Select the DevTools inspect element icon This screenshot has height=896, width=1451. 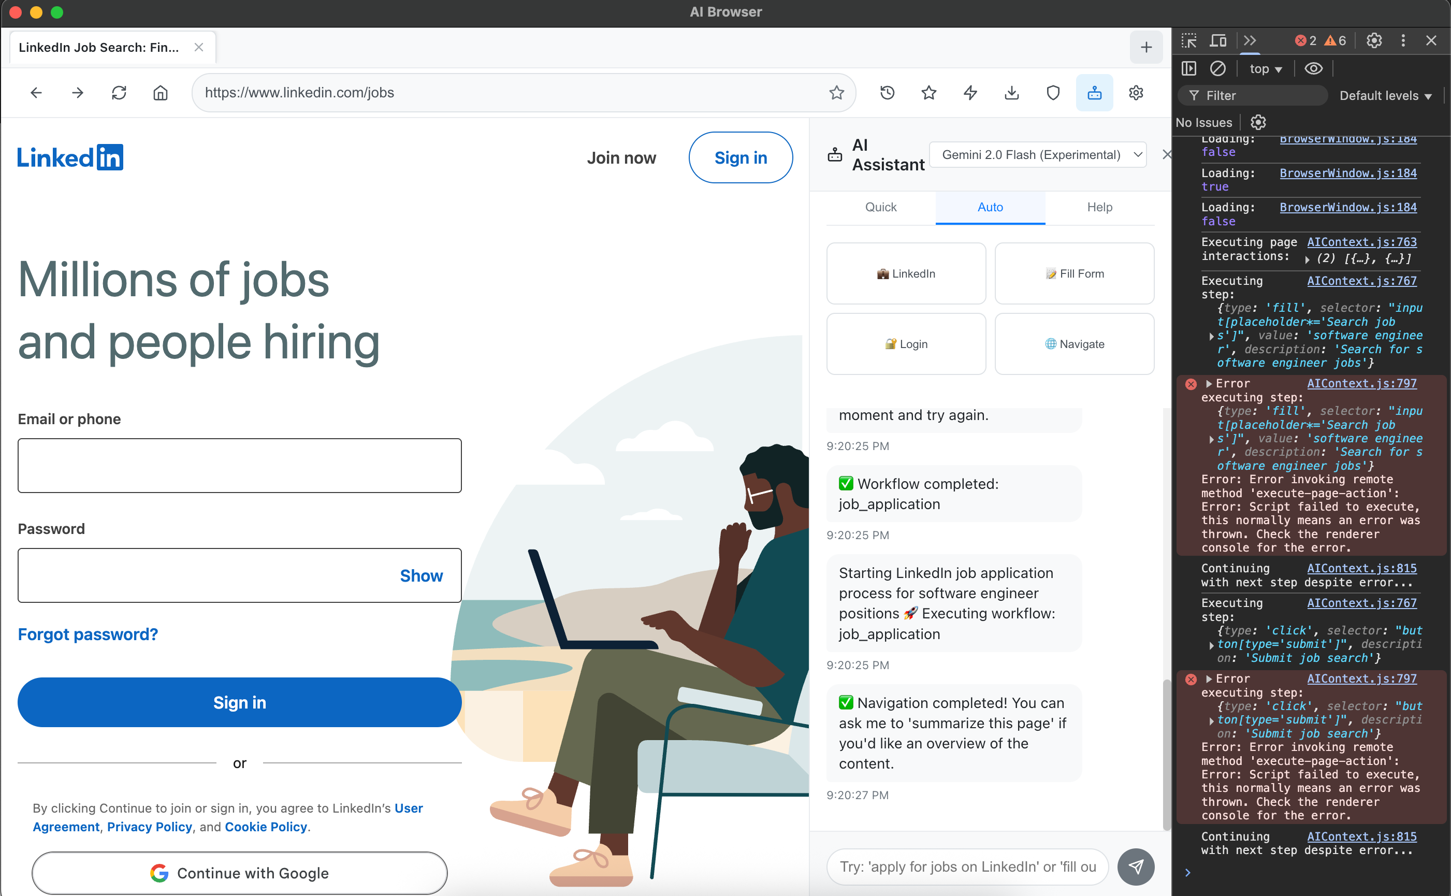(1188, 40)
